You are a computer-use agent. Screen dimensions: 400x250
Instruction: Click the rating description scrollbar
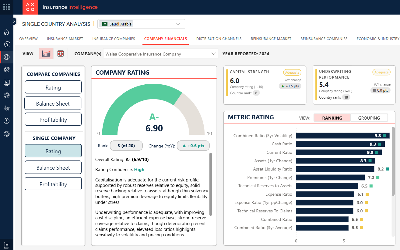coord(210,184)
